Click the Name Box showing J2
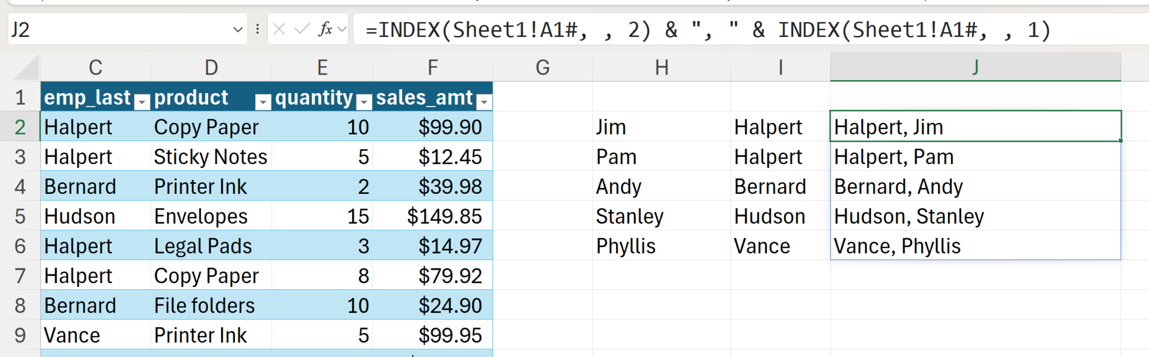 click(x=112, y=29)
